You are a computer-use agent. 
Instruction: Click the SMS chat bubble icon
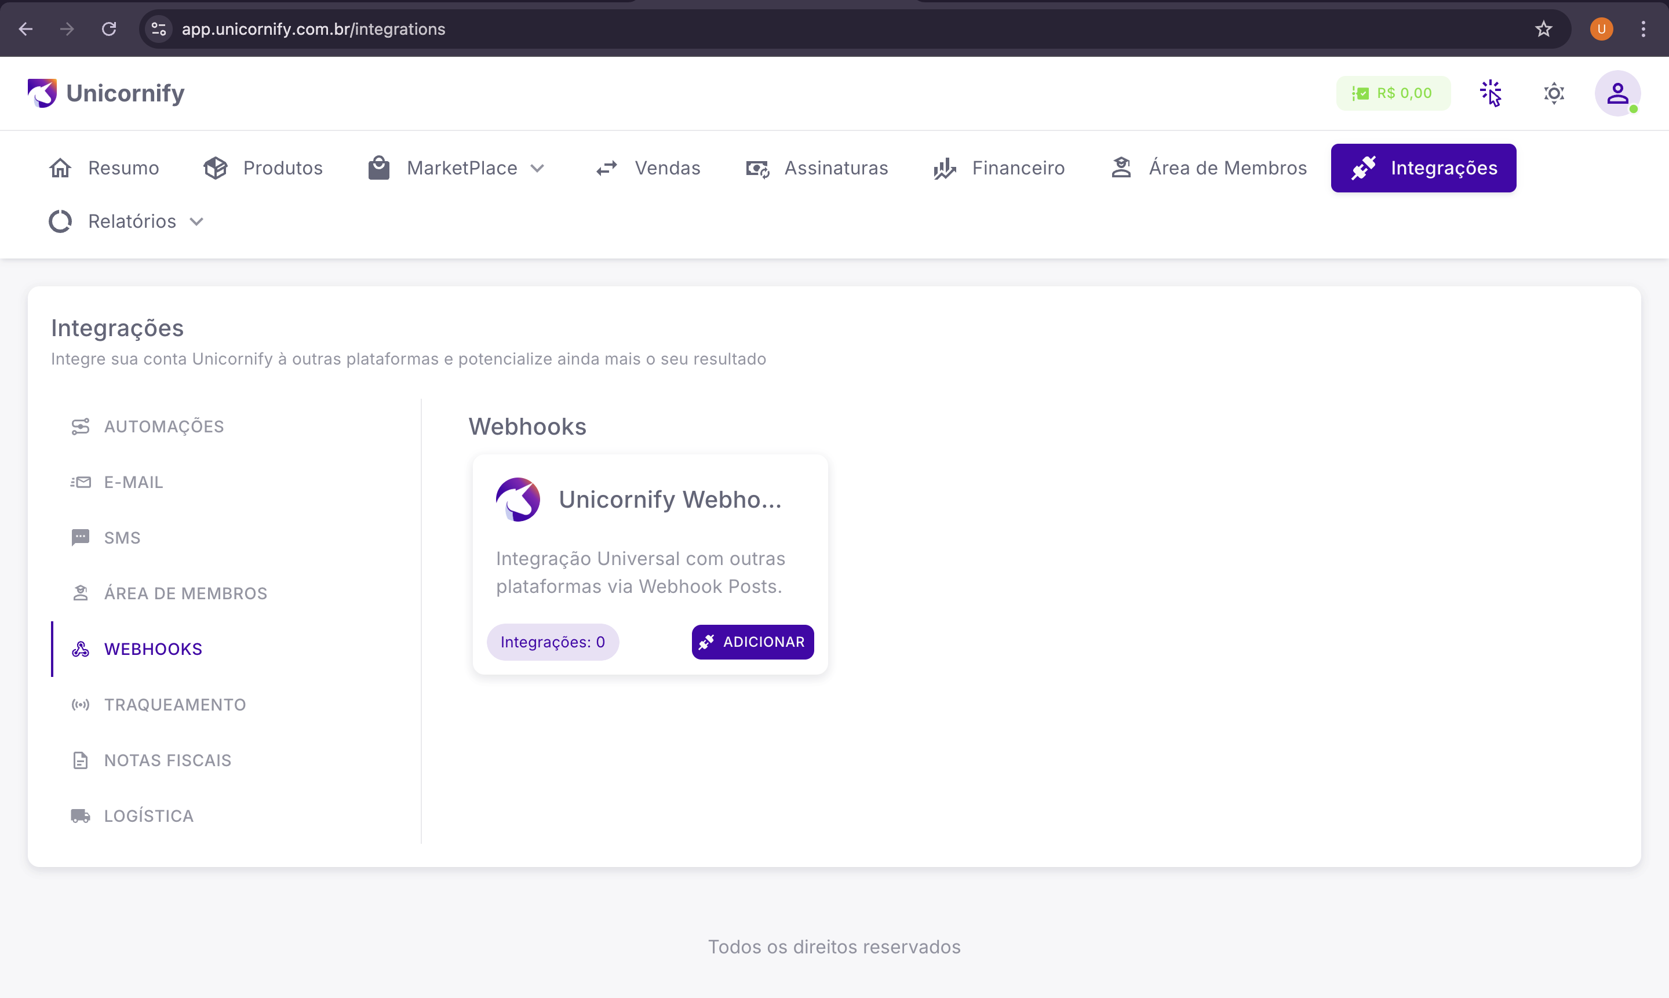tap(81, 537)
